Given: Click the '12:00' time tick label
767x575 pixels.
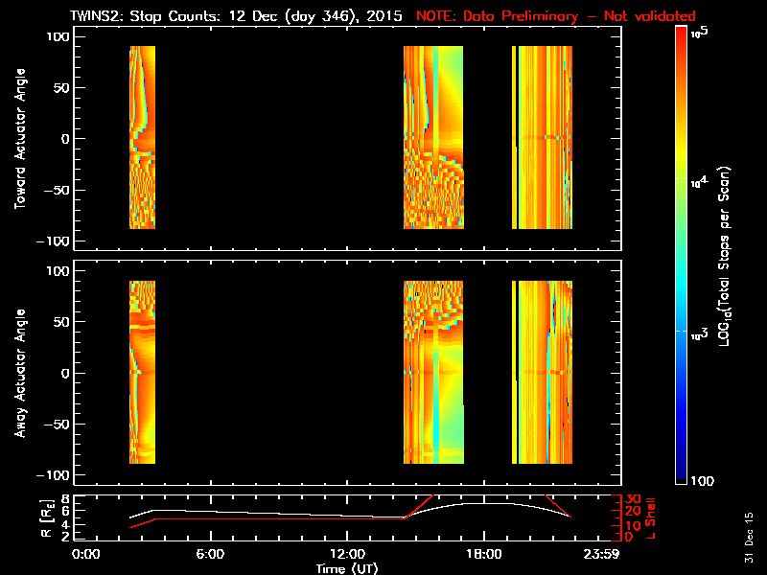Looking at the screenshot, I should (x=347, y=554).
